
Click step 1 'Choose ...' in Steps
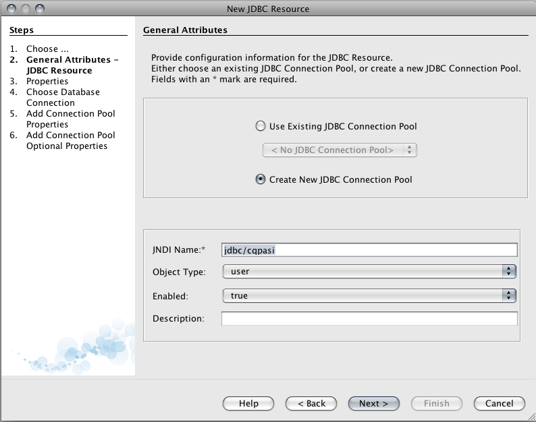click(x=47, y=49)
